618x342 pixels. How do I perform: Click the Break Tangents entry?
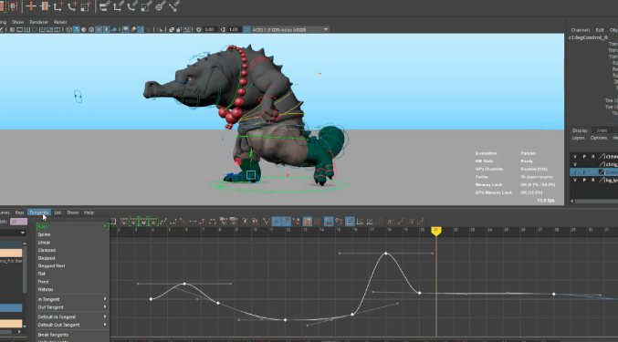tap(53, 335)
